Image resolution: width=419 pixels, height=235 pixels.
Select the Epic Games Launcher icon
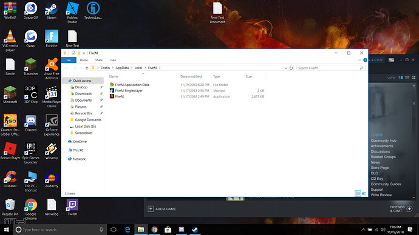pos(31,153)
